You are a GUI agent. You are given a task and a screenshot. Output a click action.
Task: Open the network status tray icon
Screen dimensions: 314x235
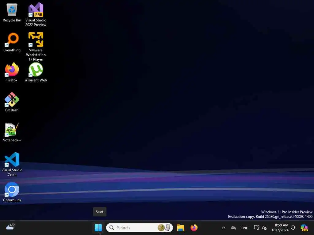(x=257, y=228)
